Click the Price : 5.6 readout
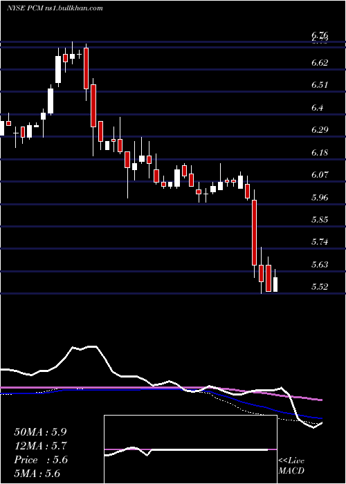The height and width of the screenshot is (484, 346). pyautogui.click(x=40, y=460)
